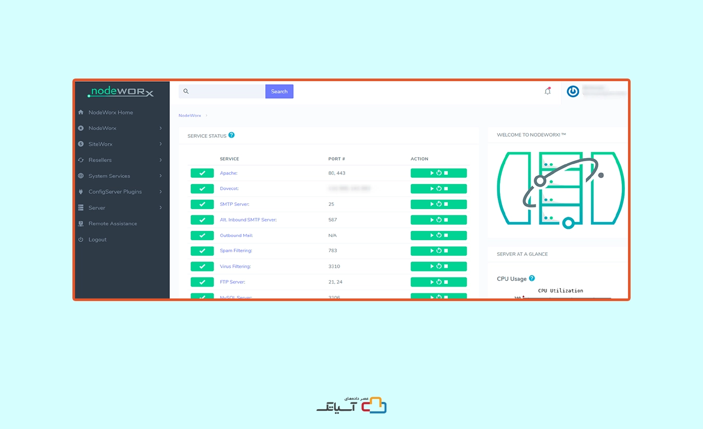Image resolution: width=703 pixels, height=429 pixels.
Task: Stop the SMTP Server service
Action: [446, 204]
